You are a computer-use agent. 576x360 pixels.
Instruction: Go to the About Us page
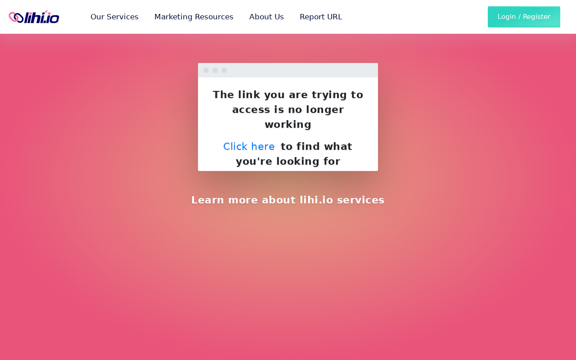pyautogui.click(x=266, y=17)
